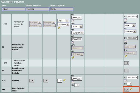The height and width of the screenshot is (93, 140).
Task: Open the enabled Suficient dropdown in the third FCT column
Action: (64, 25)
